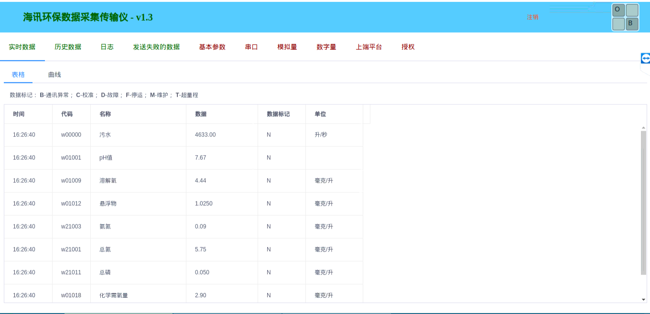Click the scrollbar down arrow
Screen dimensions: 650x314
643,299
